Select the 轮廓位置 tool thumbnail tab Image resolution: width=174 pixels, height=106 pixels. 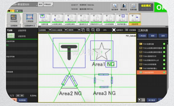[x=45, y=20]
